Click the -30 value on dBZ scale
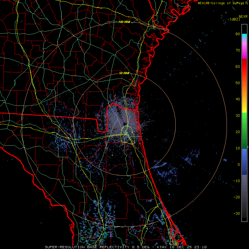This screenshot has width=249, height=249. [x=237, y=213]
